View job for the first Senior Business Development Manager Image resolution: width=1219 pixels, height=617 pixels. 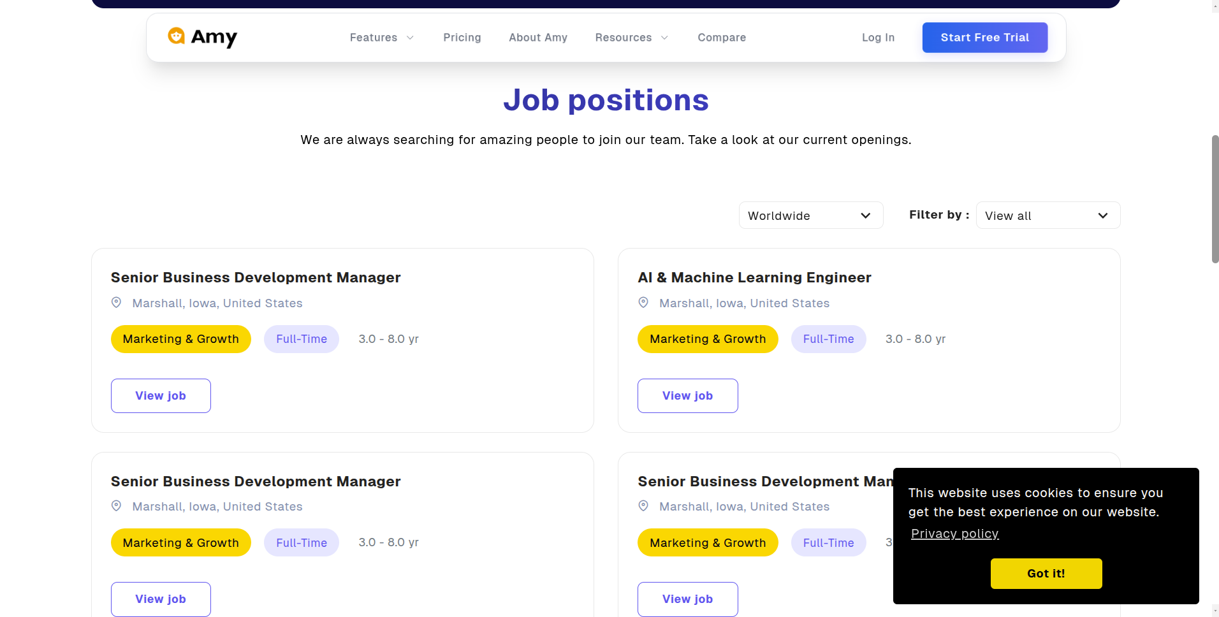[x=160, y=395]
